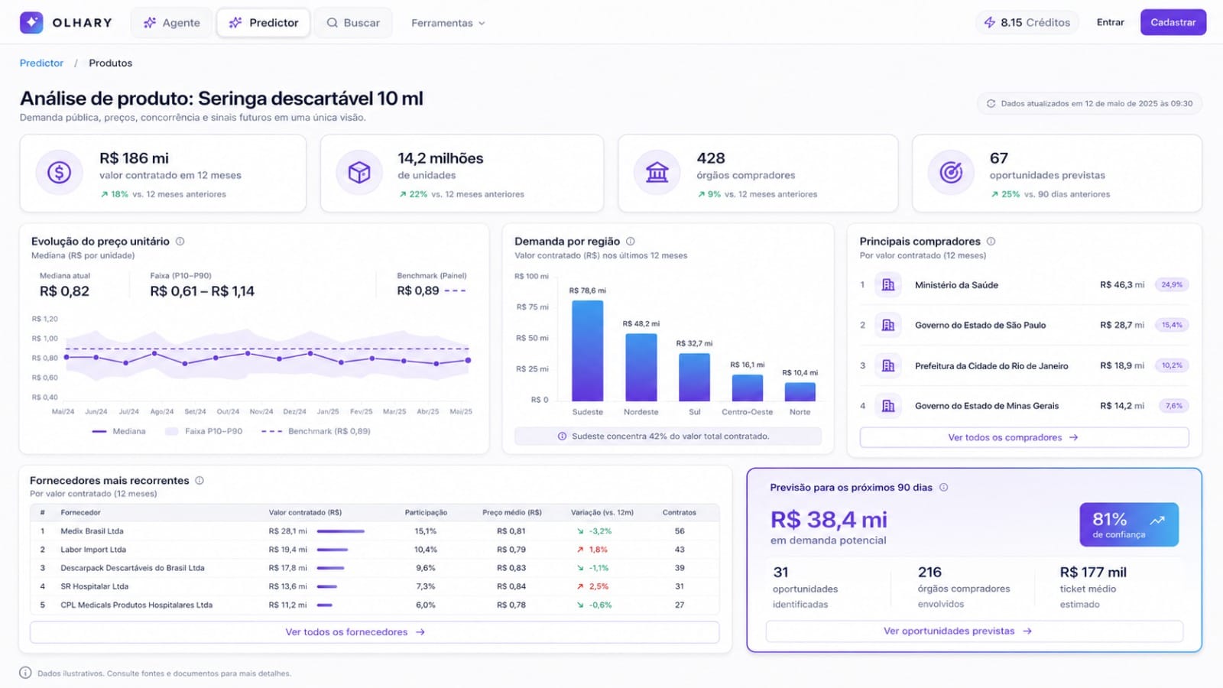Click building icon for Governo do Estado de São Paulo
The width and height of the screenshot is (1223, 688).
tap(888, 326)
